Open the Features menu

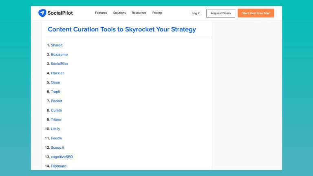pos(101,13)
